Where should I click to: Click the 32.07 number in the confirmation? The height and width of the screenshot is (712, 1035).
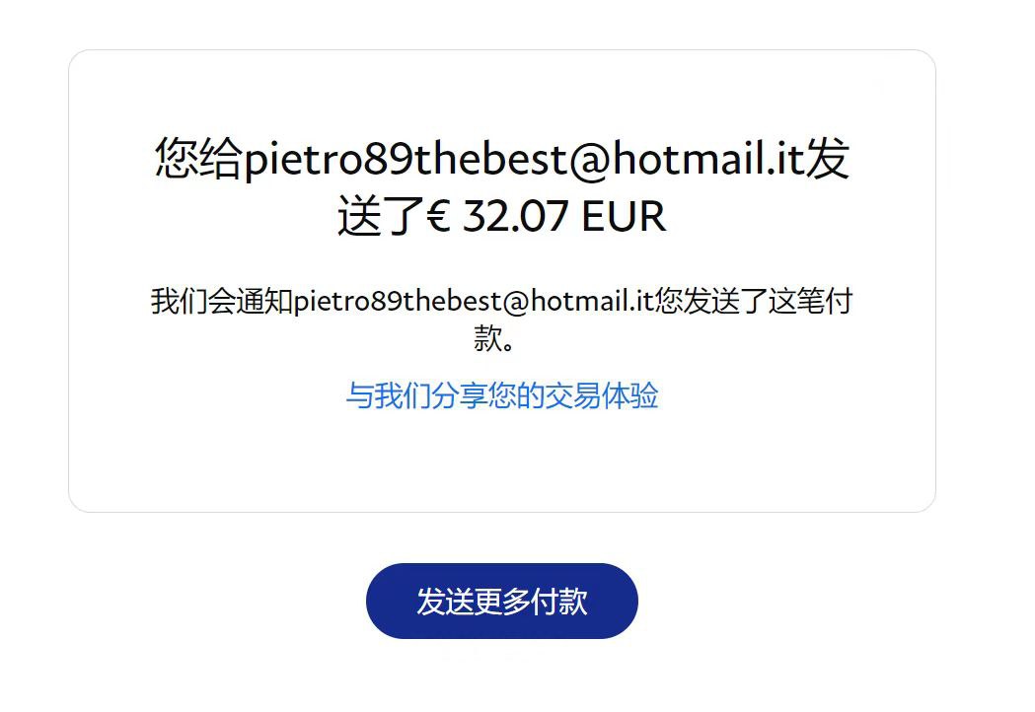(x=515, y=216)
